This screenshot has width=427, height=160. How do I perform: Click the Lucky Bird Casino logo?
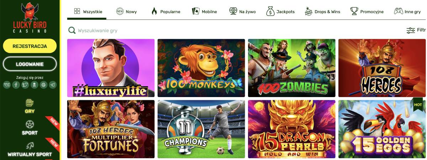30,18
